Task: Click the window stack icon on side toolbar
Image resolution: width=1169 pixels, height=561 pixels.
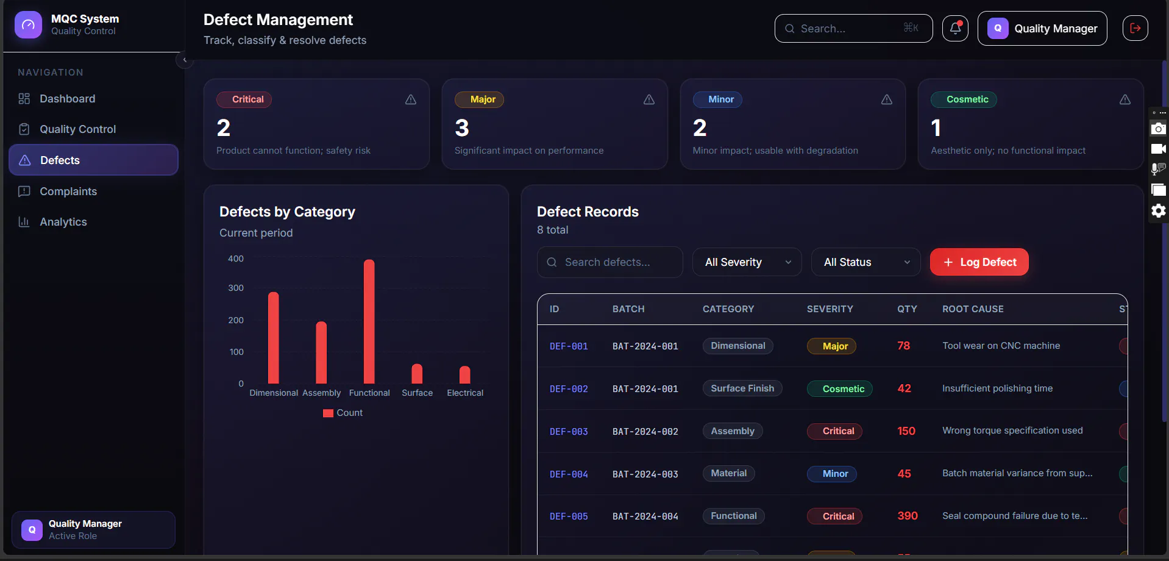Action: pyautogui.click(x=1158, y=190)
